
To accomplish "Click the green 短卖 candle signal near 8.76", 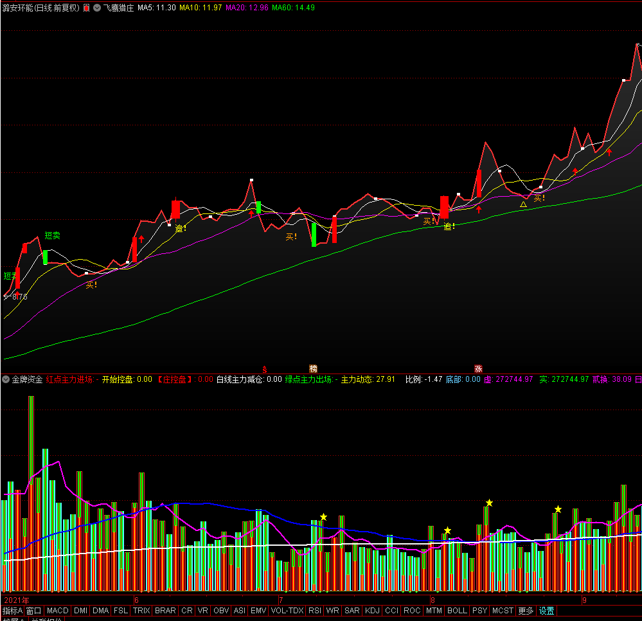I will (x=9, y=276).
